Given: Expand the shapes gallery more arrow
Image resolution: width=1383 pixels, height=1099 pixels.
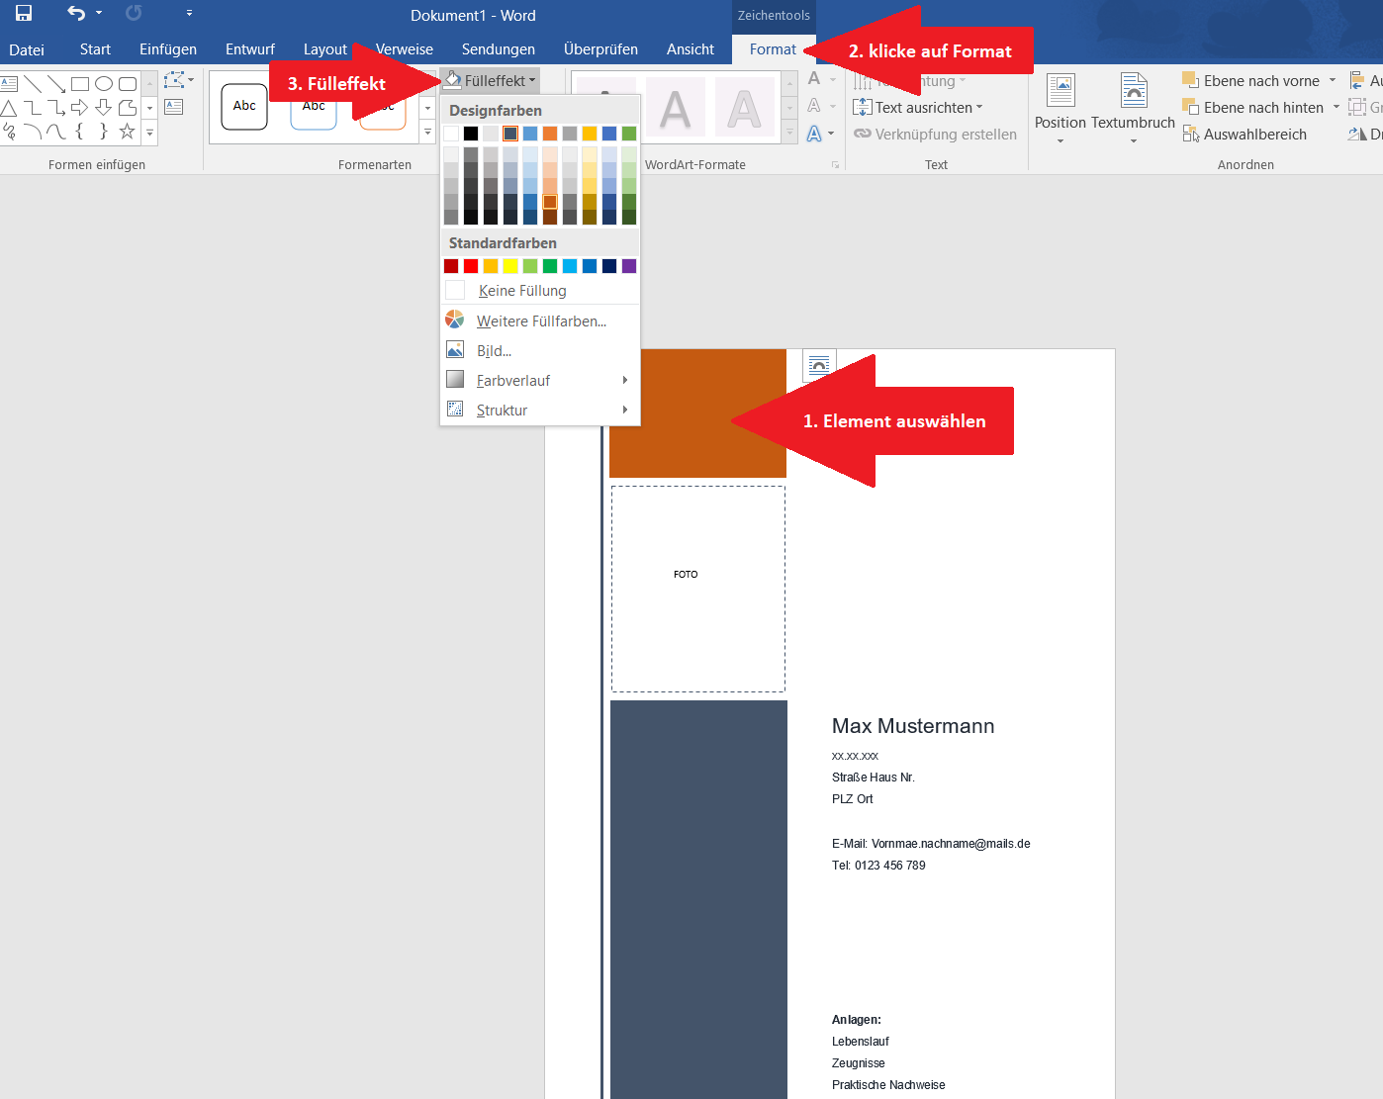Looking at the screenshot, I should point(150,133).
